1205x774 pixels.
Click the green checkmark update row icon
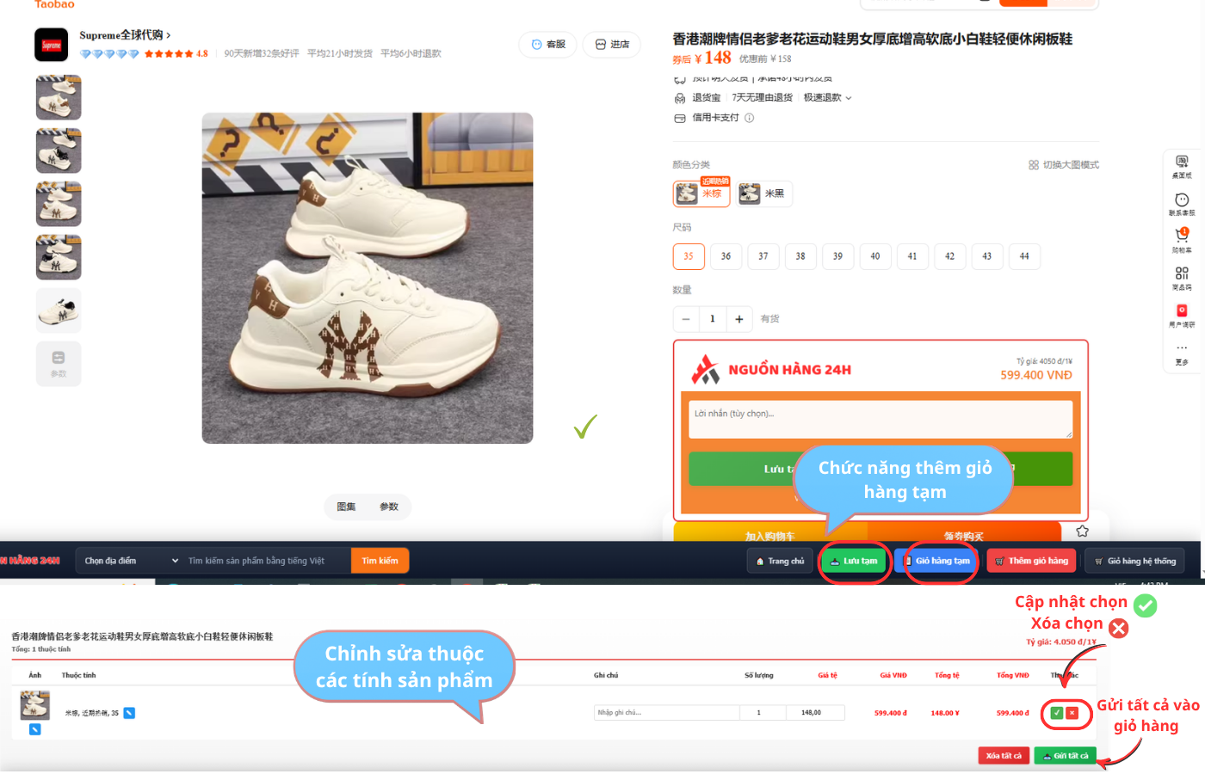(1056, 713)
